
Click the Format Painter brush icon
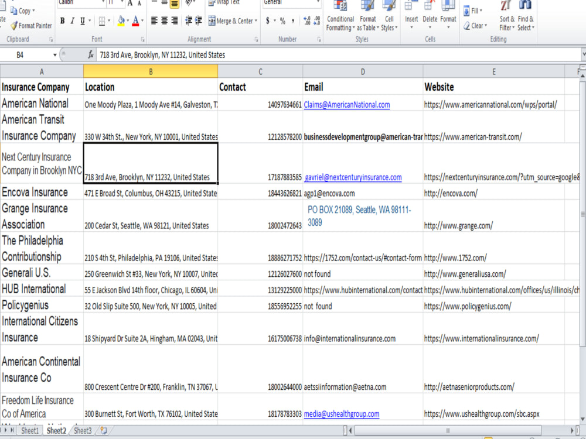click(14, 26)
